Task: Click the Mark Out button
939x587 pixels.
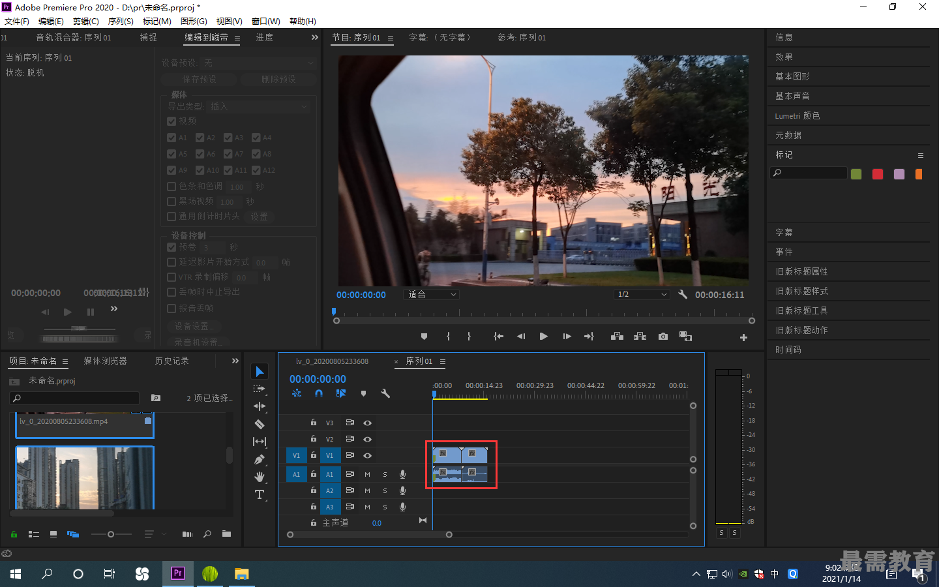Action: pyautogui.click(x=469, y=337)
